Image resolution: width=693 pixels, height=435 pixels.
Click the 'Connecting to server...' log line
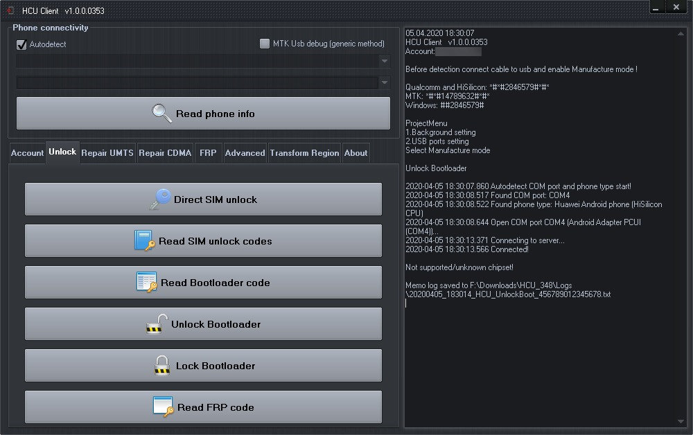pos(485,240)
